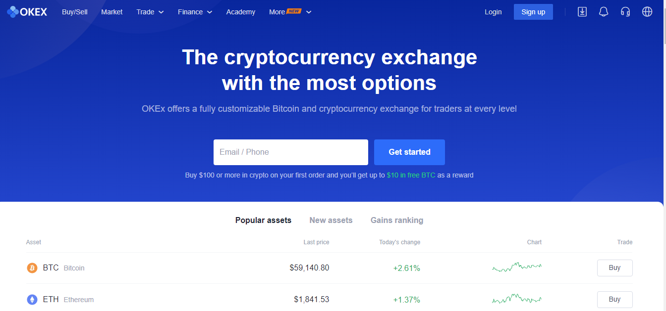The image size is (666, 311).
Task: Click the Get started button
Action: (409, 152)
